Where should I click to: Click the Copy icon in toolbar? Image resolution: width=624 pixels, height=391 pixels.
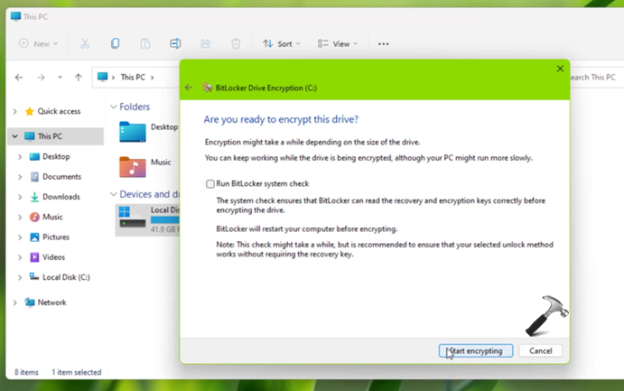pos(115,43)
